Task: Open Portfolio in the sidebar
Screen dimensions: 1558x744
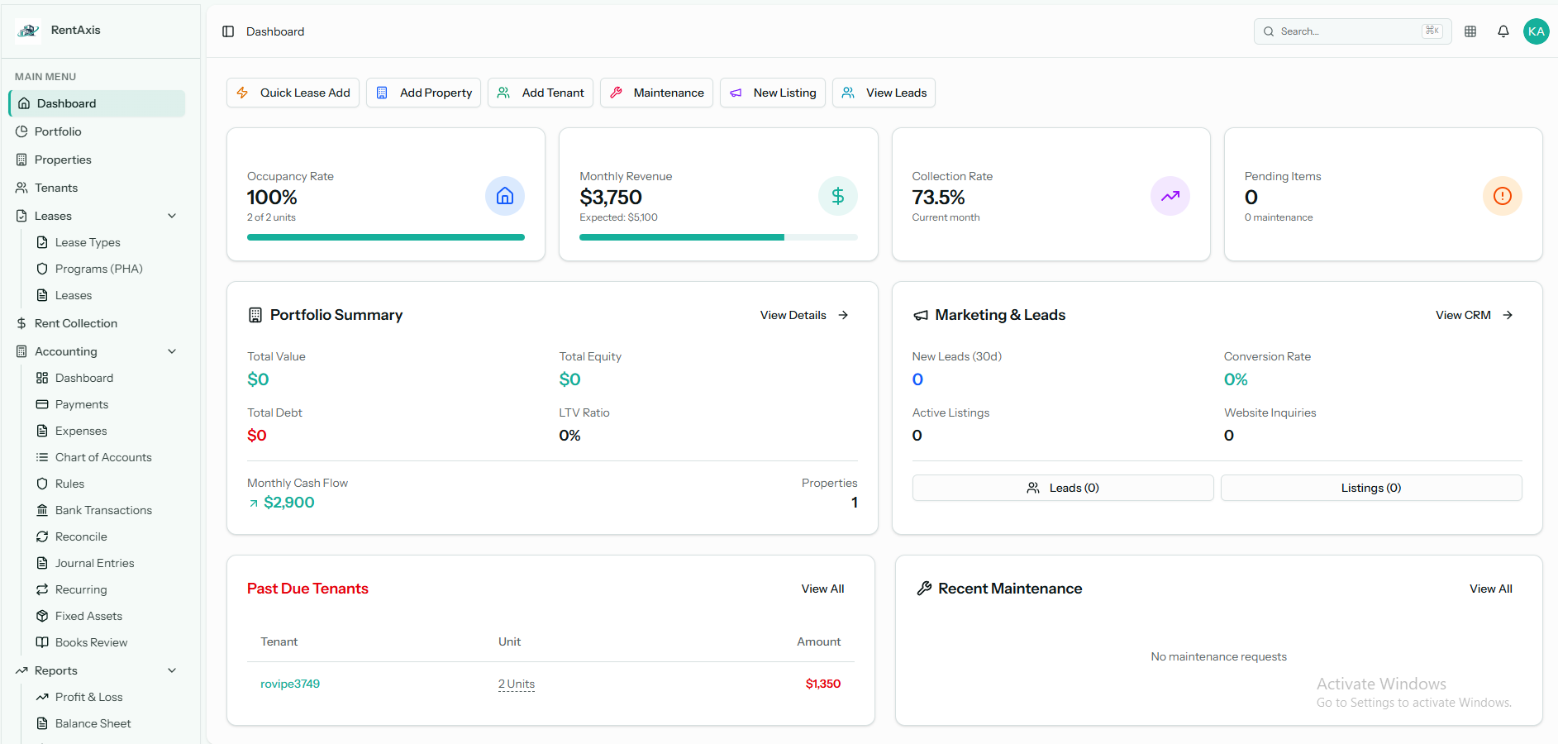Action: (x=58, y=131)
